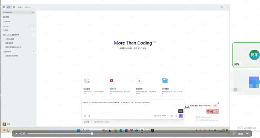Click the 阿呆 participant avatar tile

coord(246,55)
